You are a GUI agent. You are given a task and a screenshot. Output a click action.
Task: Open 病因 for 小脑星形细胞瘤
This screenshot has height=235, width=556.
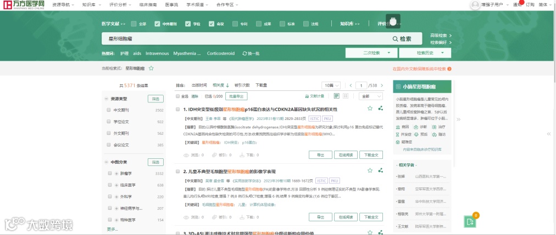click(x=403, y=127)
